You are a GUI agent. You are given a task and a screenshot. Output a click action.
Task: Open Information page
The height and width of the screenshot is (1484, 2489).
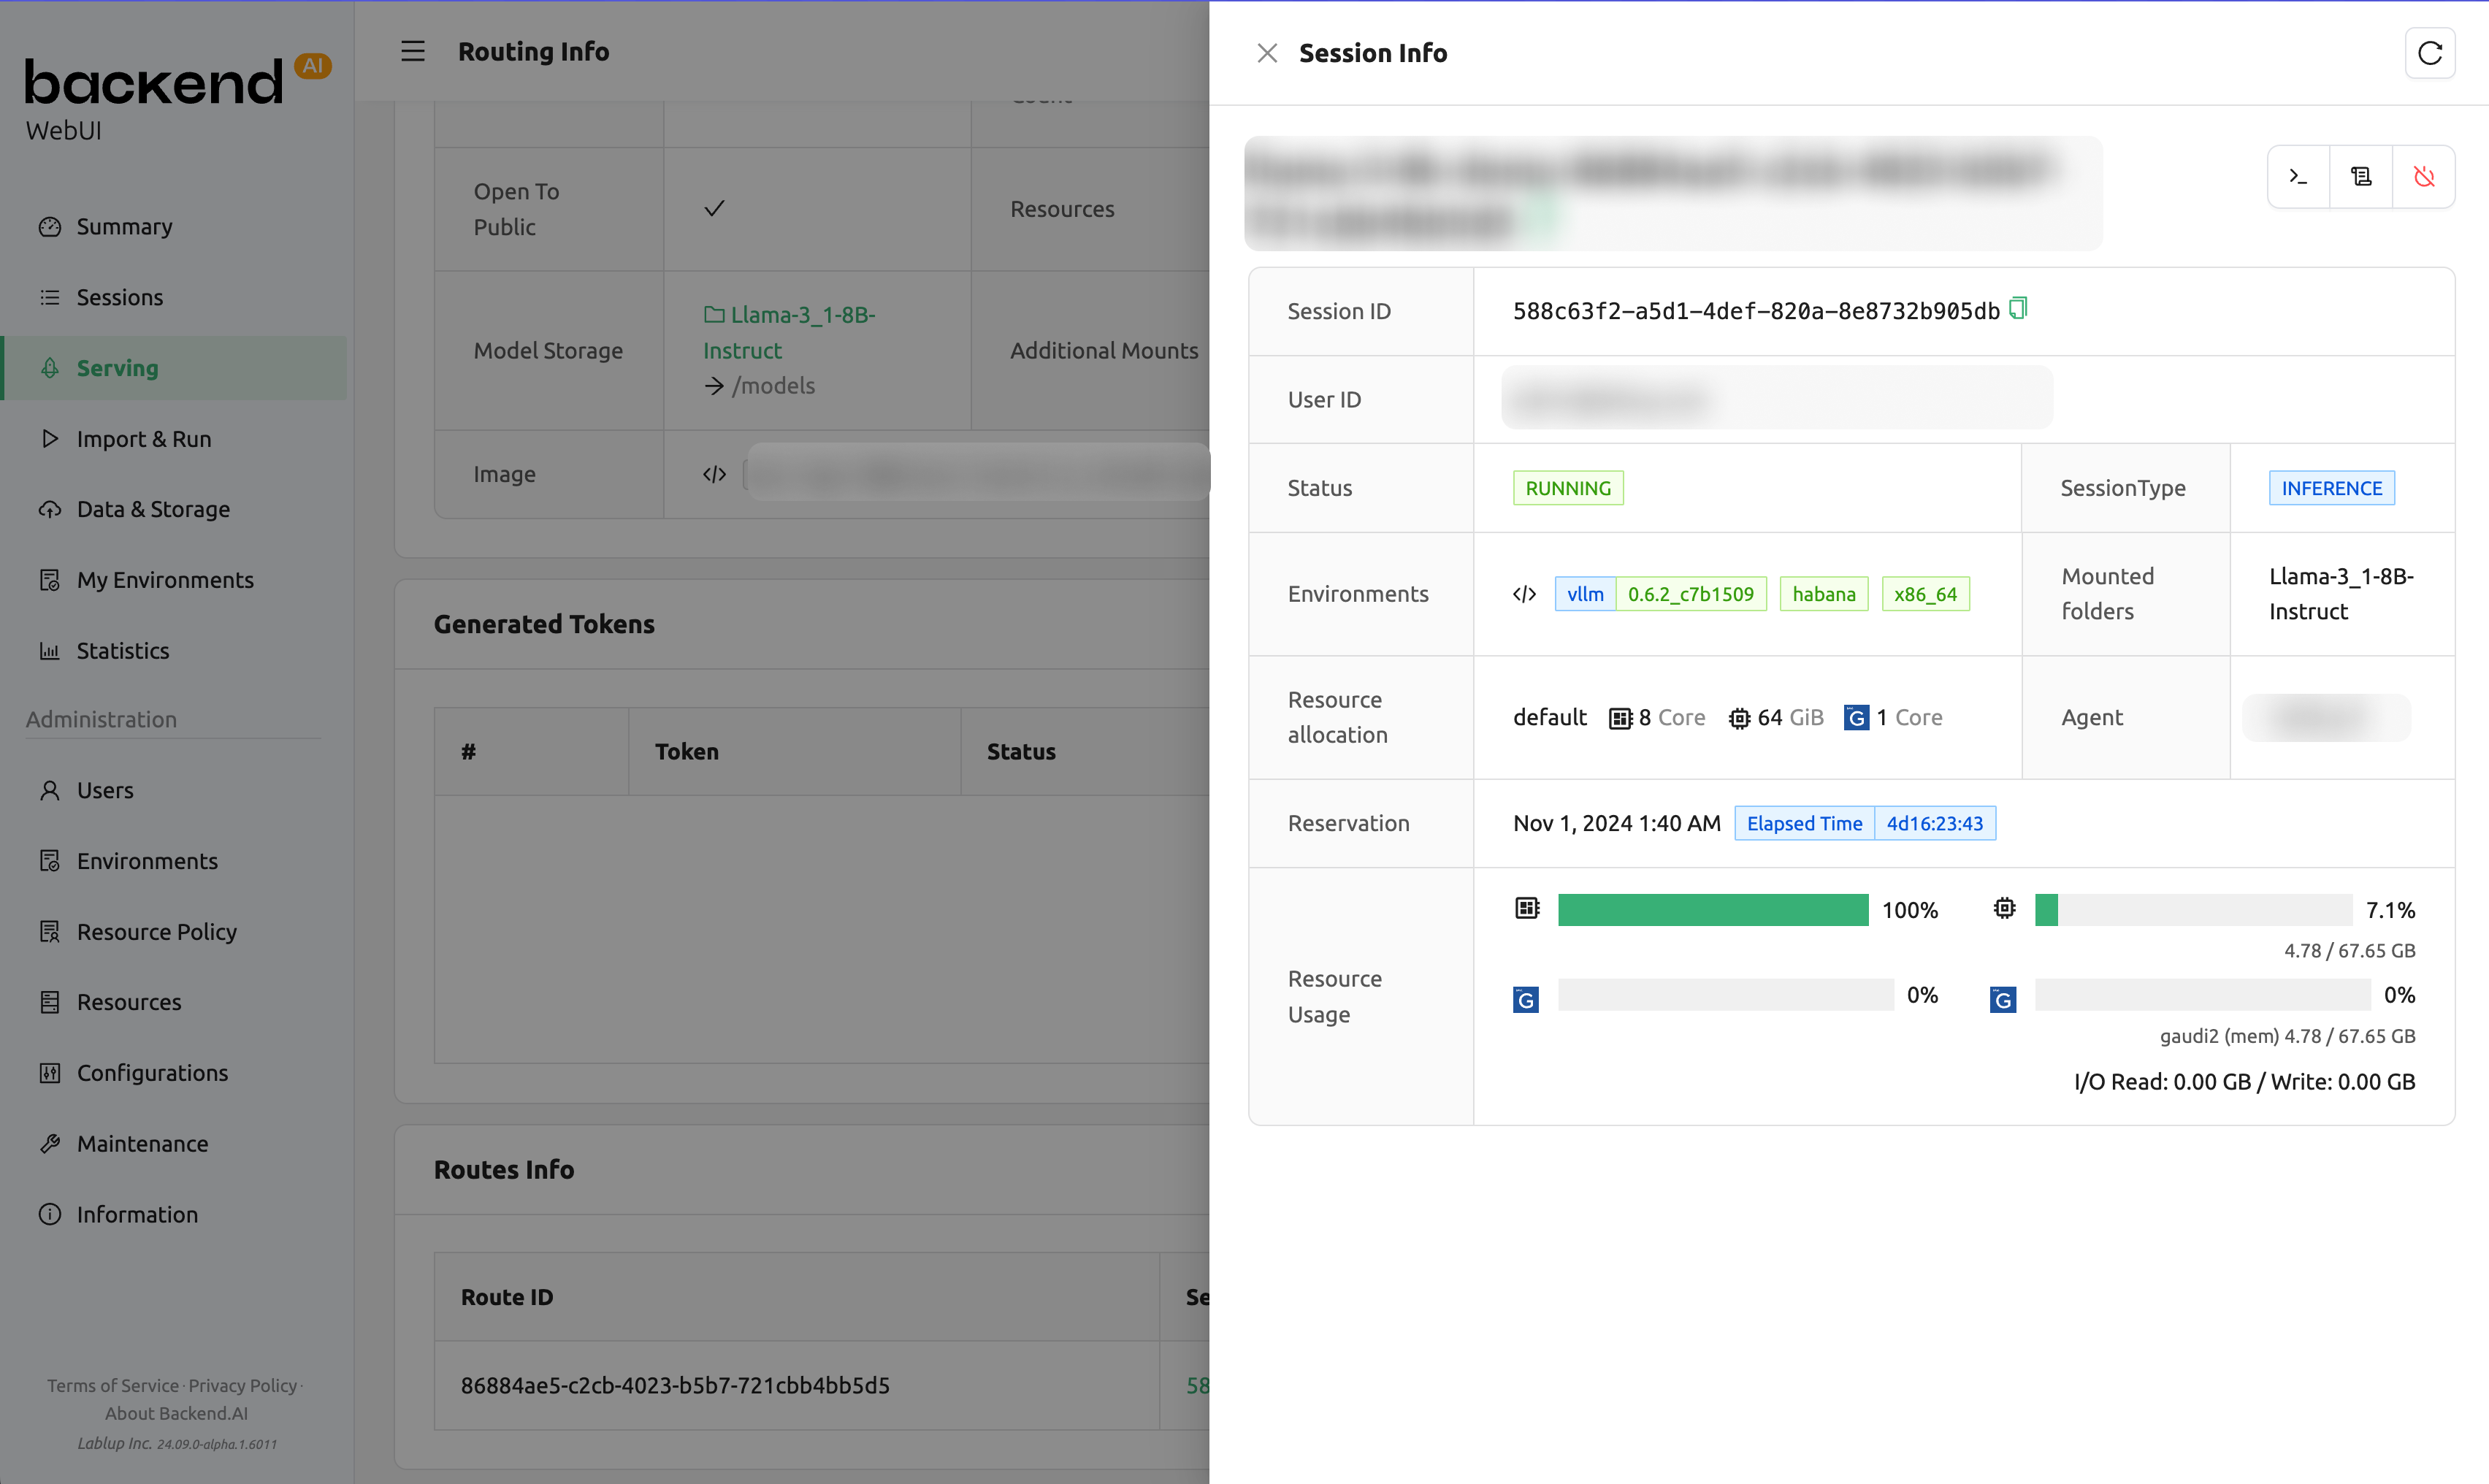[x=175, y=1214]
